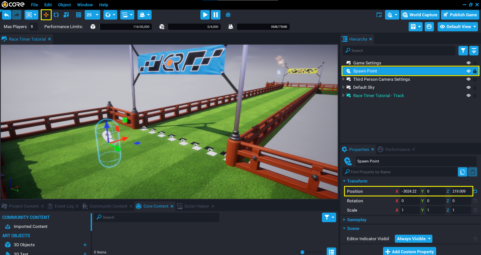Expand Race Timer Tutorial - Track tree item

343,96
